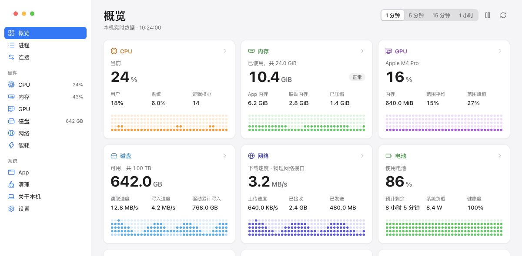Image resolution: width=522 pixels, height=256 pixels.
Task: Click the 连接 arrows icon in sidebar
Action: (11, 57)
